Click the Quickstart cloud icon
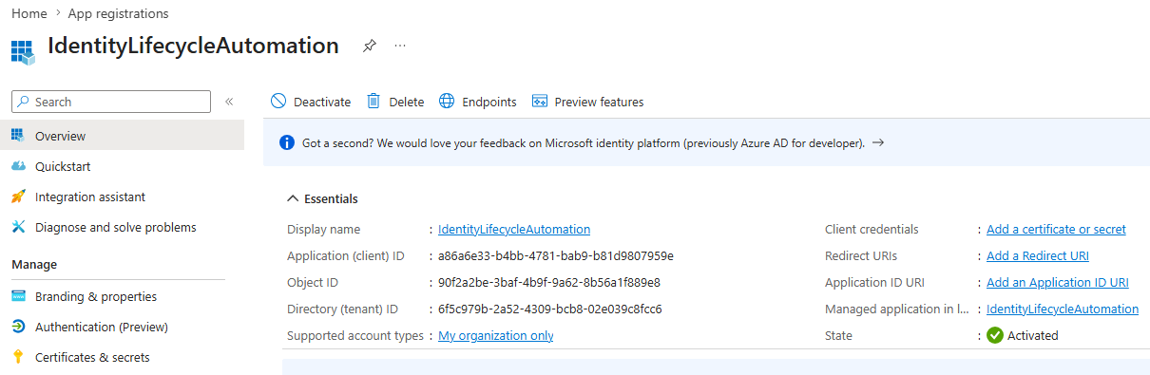This screenshot has height=375, width=1150. 18,166
